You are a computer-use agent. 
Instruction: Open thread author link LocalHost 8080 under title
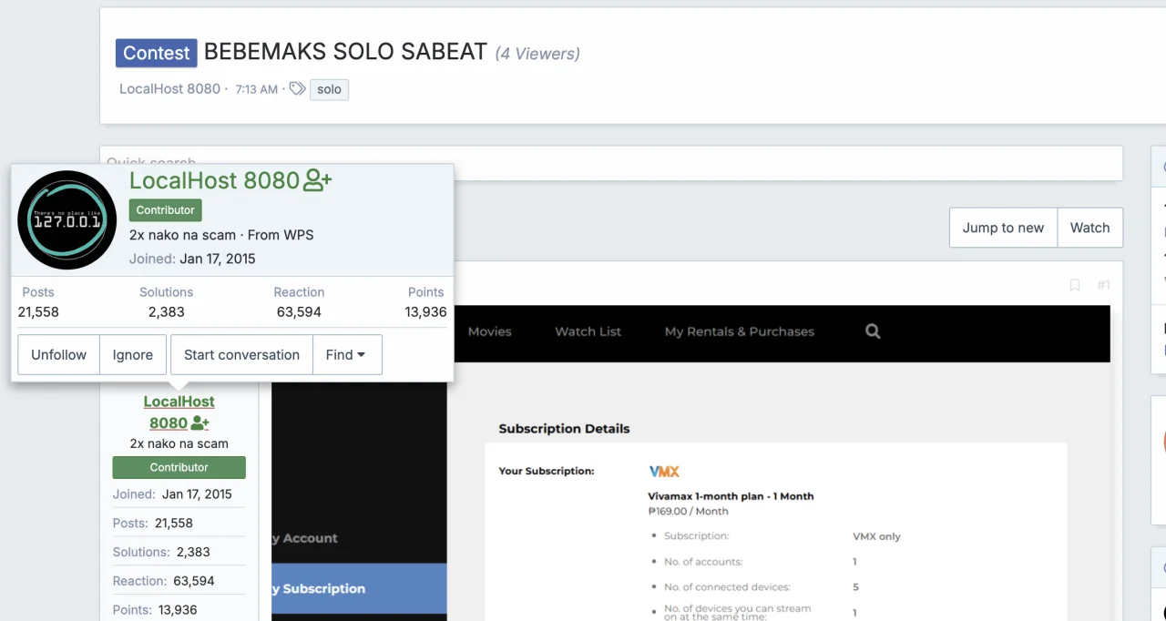coord(169,88)
